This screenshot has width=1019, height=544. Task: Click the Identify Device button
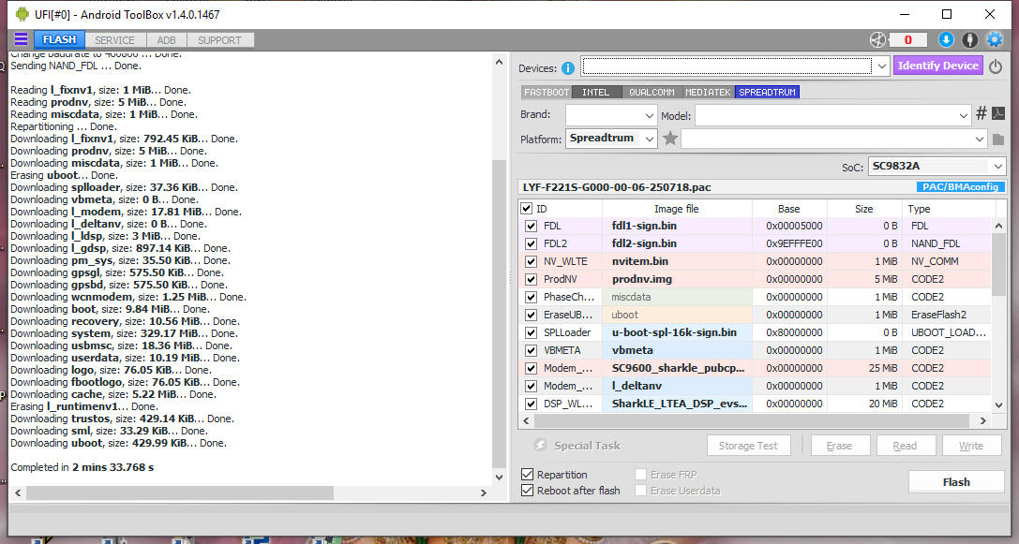(937, 66)
